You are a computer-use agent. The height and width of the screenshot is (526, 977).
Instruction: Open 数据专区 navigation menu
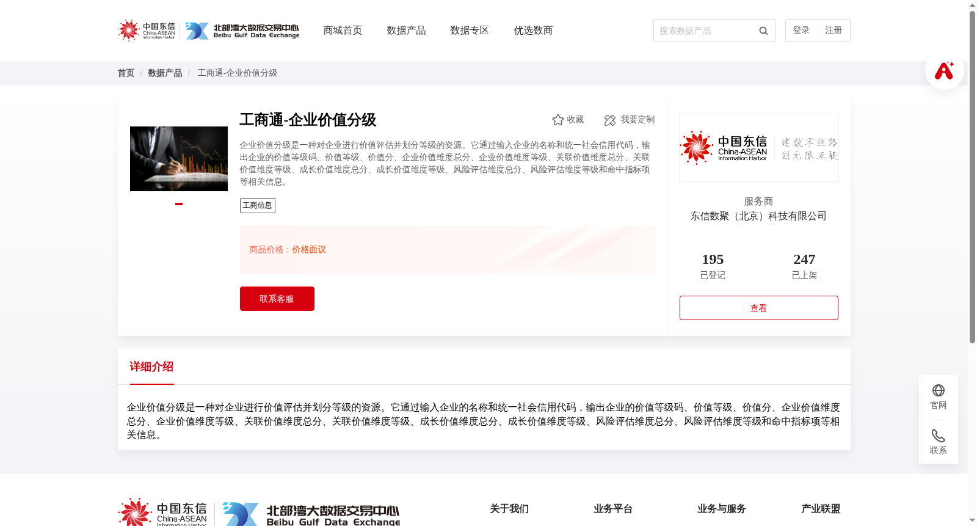(470, 31)
